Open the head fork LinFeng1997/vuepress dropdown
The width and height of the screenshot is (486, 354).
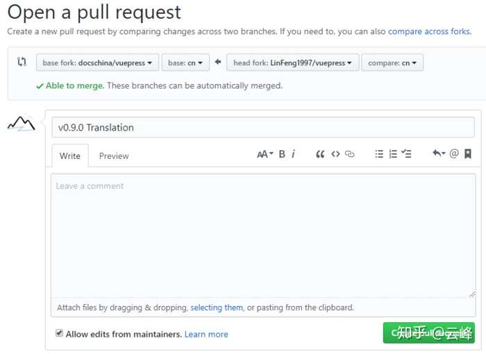tap(292, 62)
